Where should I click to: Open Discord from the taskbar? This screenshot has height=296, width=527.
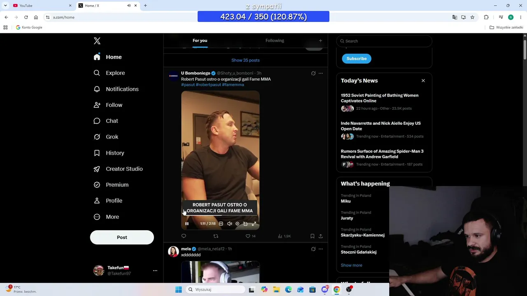(x=325, y=289)
